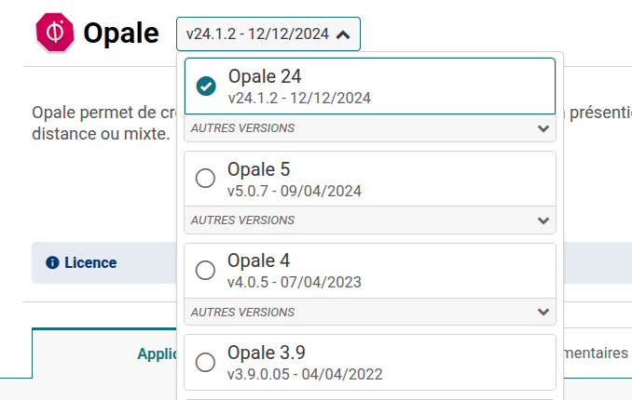Click version text v4.0.5 - 07/04/2023

pyautogui.click(x=295, y=283)
